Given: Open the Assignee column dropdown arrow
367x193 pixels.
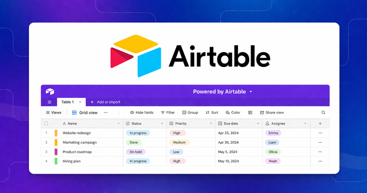Looking at the screenshot, I should point(305,124).
